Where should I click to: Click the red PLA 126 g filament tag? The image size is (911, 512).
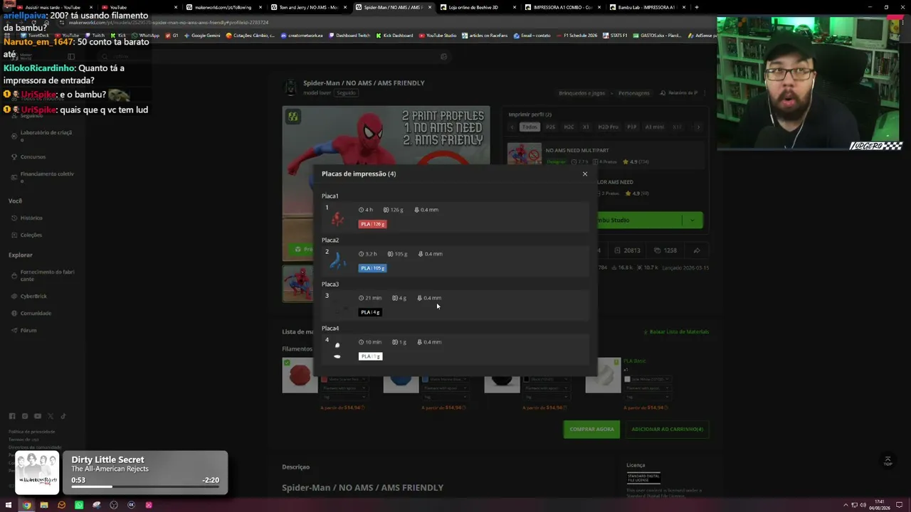[372, 224]
